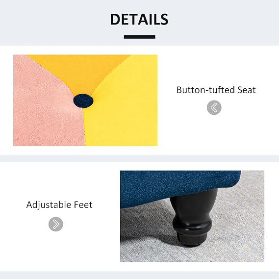Select the Adjustable Feet label

tap(59, 204)
